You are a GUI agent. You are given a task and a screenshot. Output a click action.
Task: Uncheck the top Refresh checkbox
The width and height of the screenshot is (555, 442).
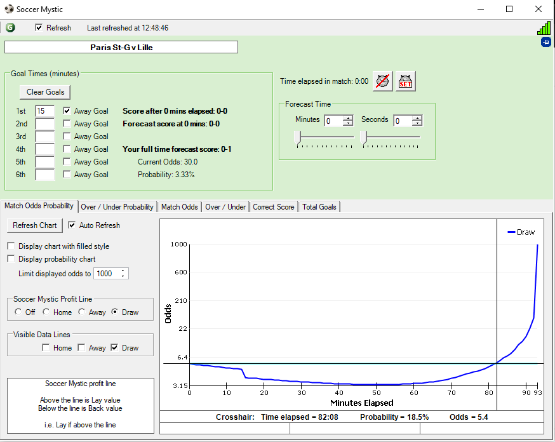click(x=39, y=28)
